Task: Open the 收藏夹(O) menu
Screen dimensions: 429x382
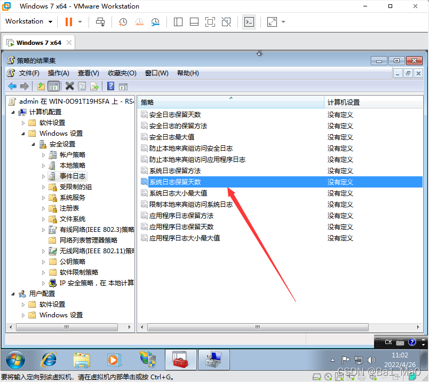Action: click(122, 73)
